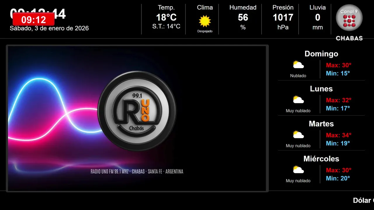Click the Domingo forecast heading
Image resolution: width=374 pixels, height=210 pixels.
click(x=321, y=54)
